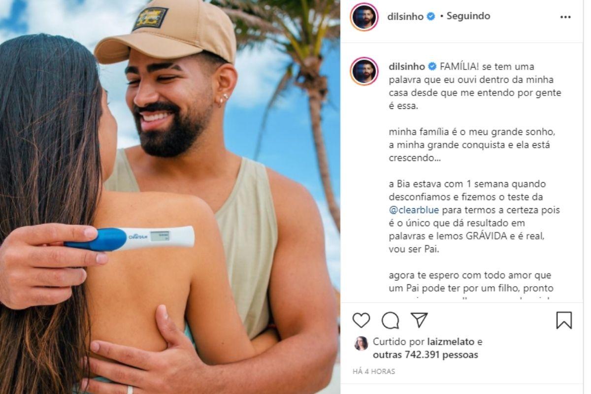Open comments via speech bubble icon

pos(390,320)
